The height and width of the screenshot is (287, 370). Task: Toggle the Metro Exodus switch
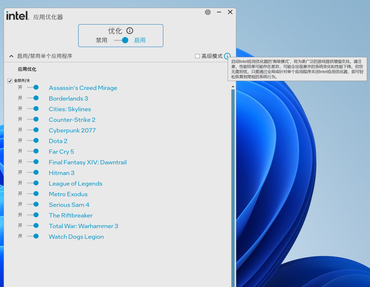(33, 194)
